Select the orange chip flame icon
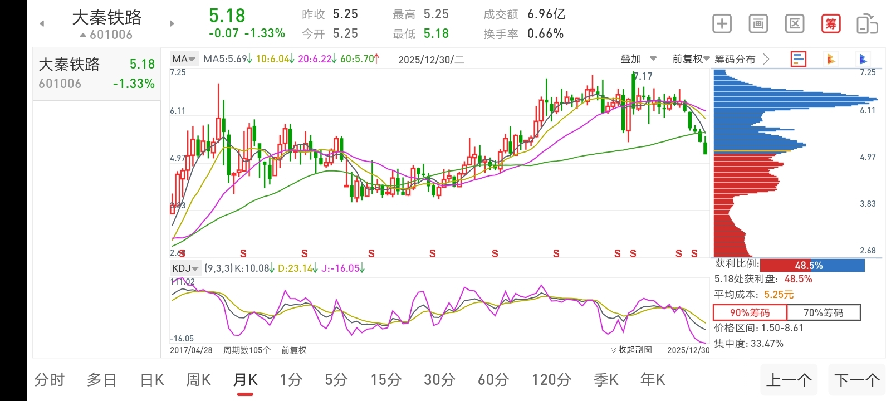The width and height of the screenshot is (891, 401). pyautogui.click(x=830, y=59)
